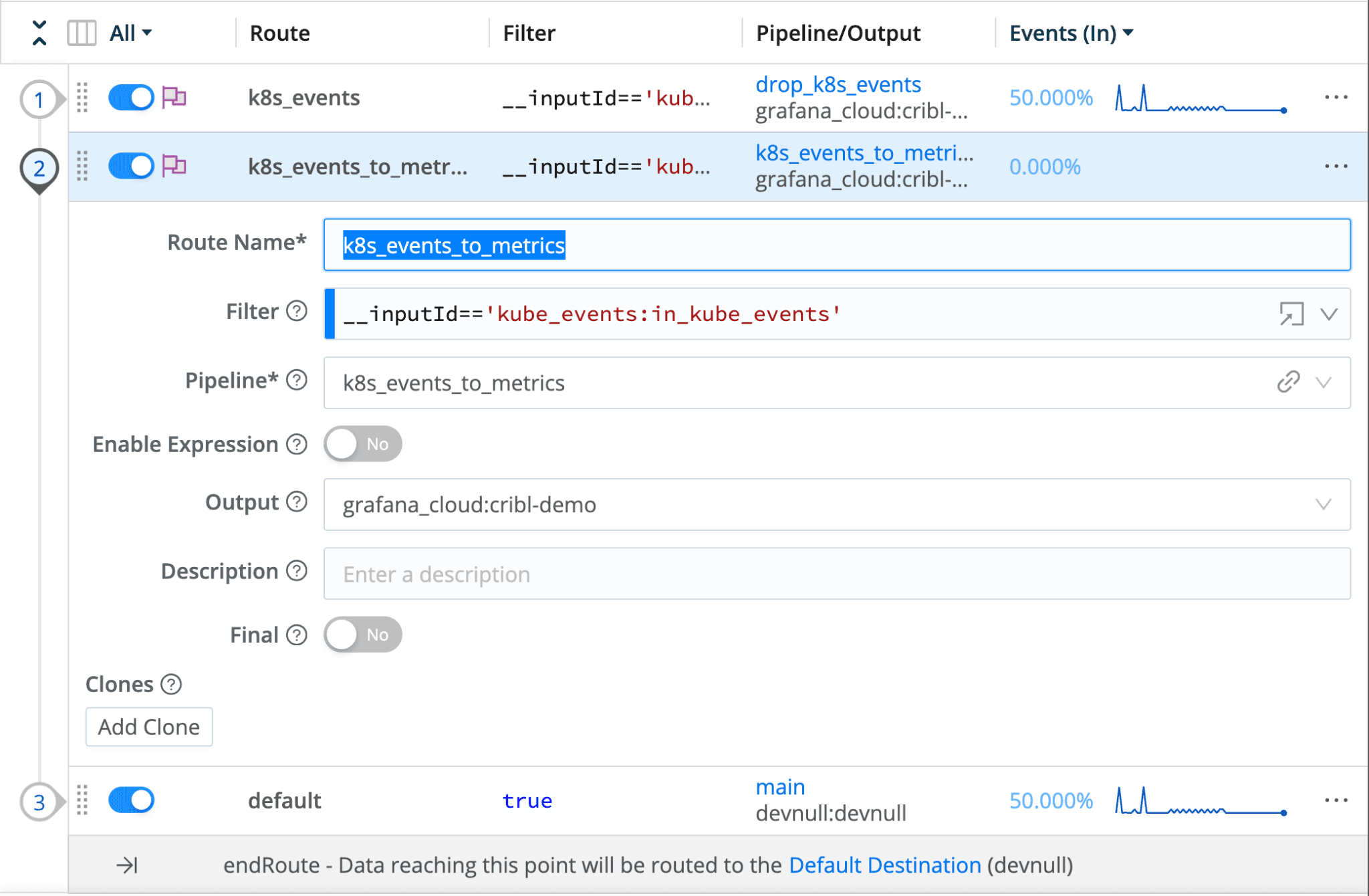
Task: Click the Filter help question mark icon
Action: click(x=297, y=311)
